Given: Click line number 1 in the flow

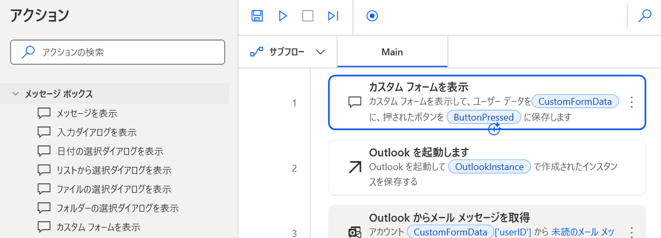Looking at the screenshot, I should (x=295, y=103).
